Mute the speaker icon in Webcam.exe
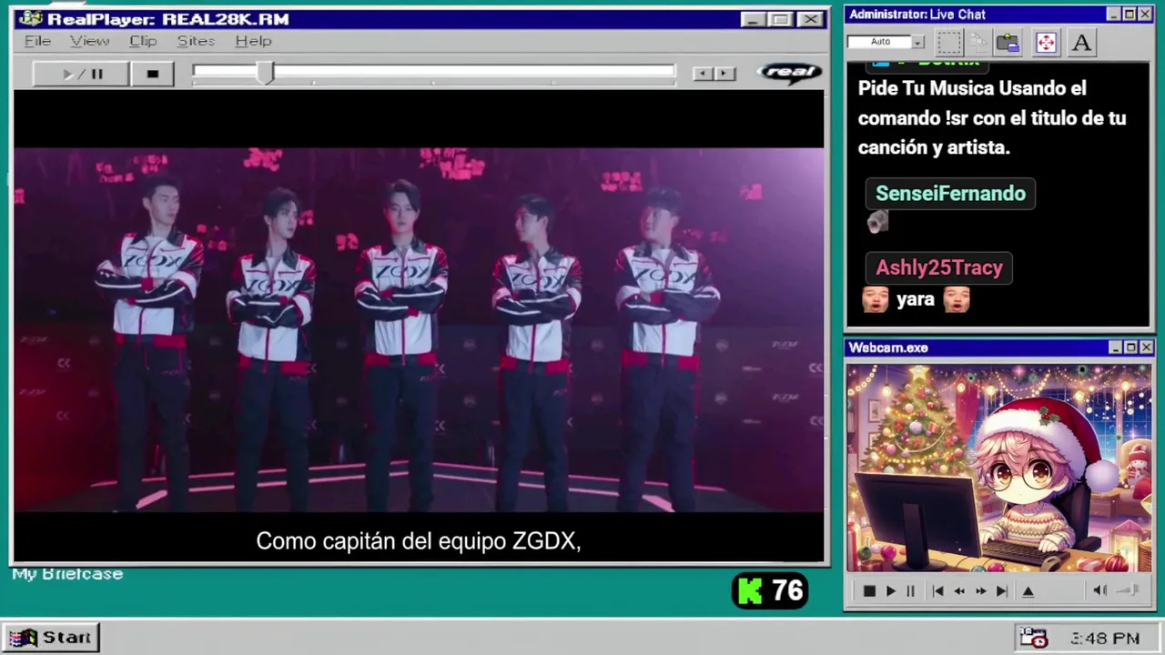 pos(1099,590)
